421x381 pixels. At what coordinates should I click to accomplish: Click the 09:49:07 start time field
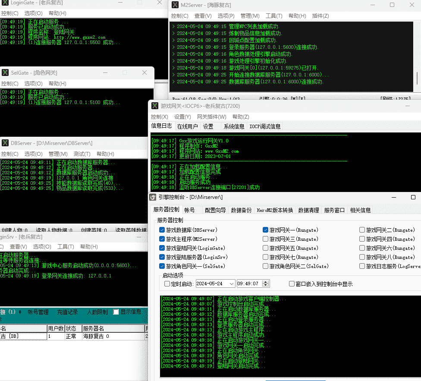[249, 284]
